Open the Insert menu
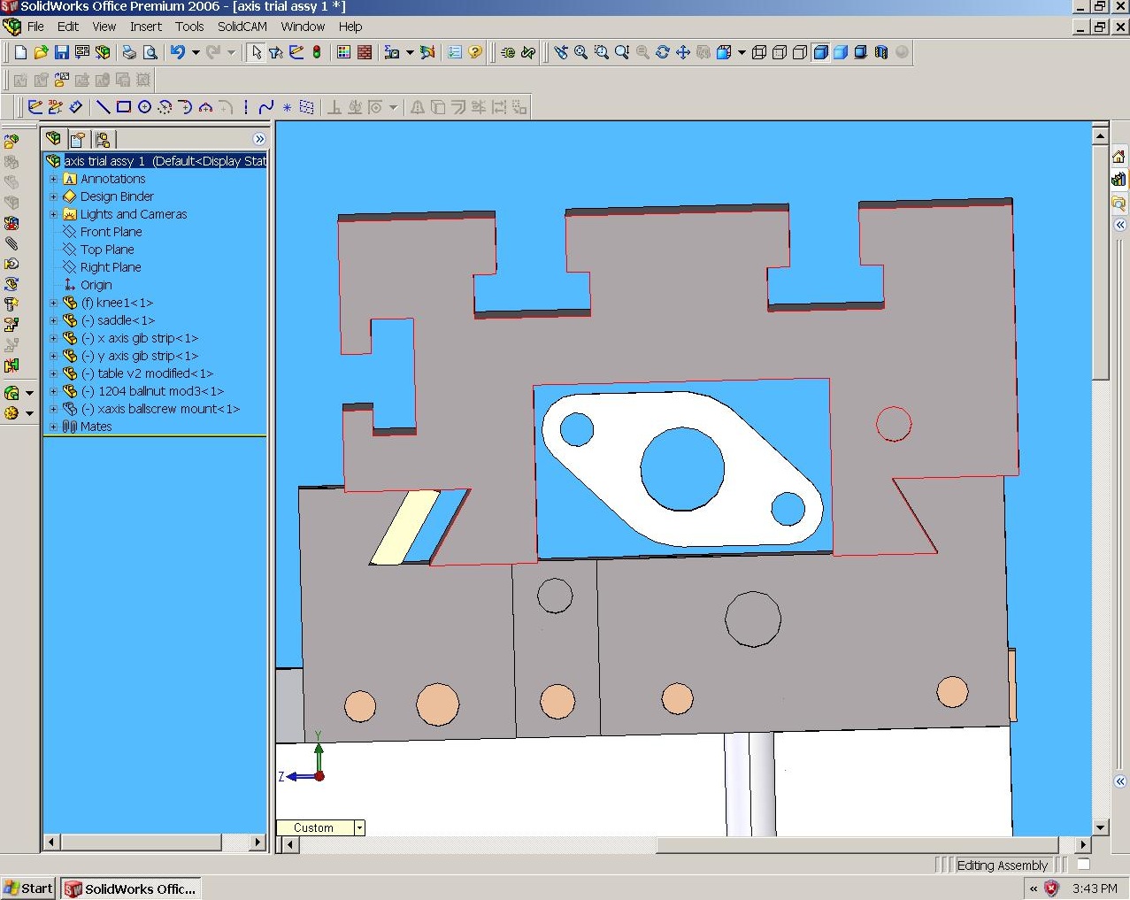This screenshot has height=900, width=1130. tap(145, 27)
